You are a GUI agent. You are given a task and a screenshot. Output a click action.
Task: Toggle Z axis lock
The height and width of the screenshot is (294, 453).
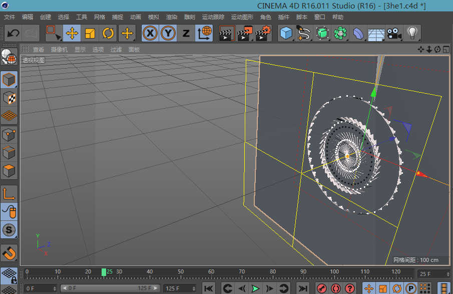tap(186, 34)
